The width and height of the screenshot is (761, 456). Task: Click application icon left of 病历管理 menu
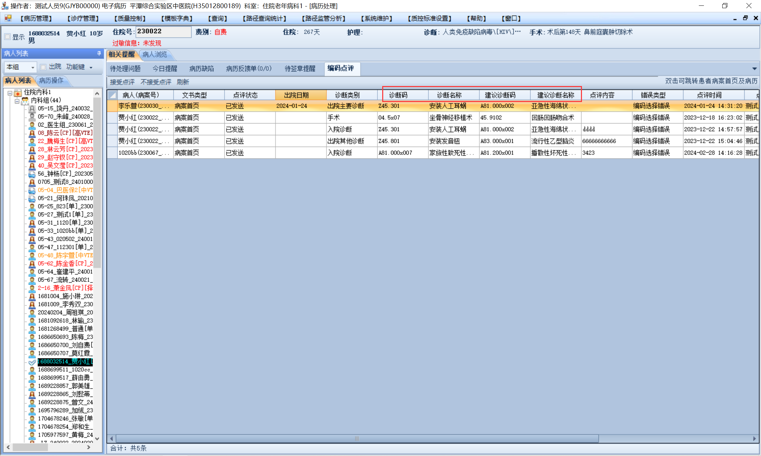pyautogui.click(x=8, y=18)
